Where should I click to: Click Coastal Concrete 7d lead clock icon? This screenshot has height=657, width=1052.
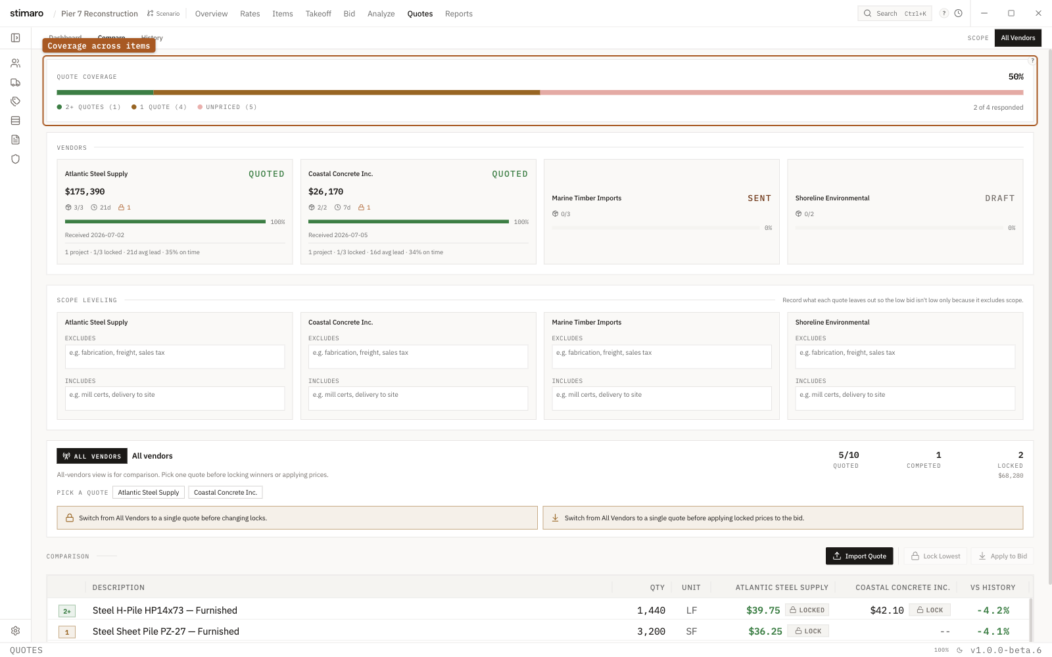coord(337,207)
